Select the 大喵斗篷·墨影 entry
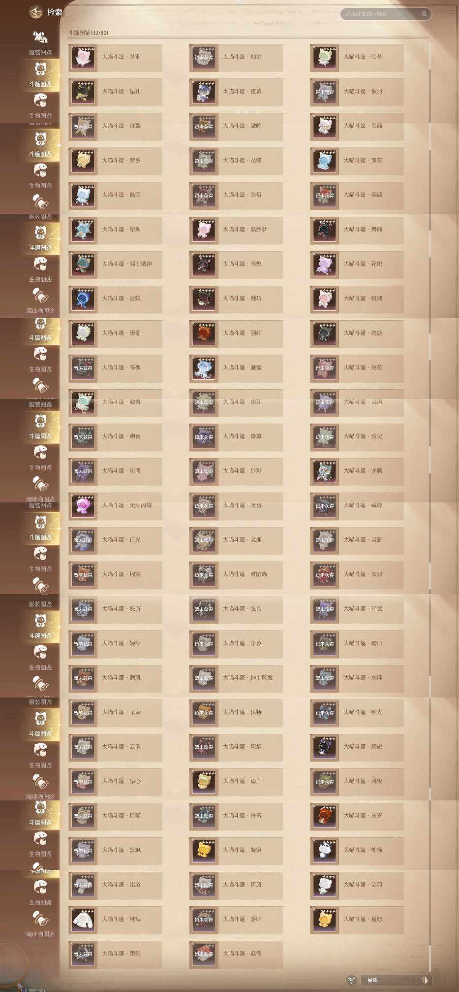 pyautogui.click(x=116, y=954)
